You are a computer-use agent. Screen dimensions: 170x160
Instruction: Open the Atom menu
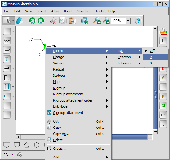coord(55,11)
